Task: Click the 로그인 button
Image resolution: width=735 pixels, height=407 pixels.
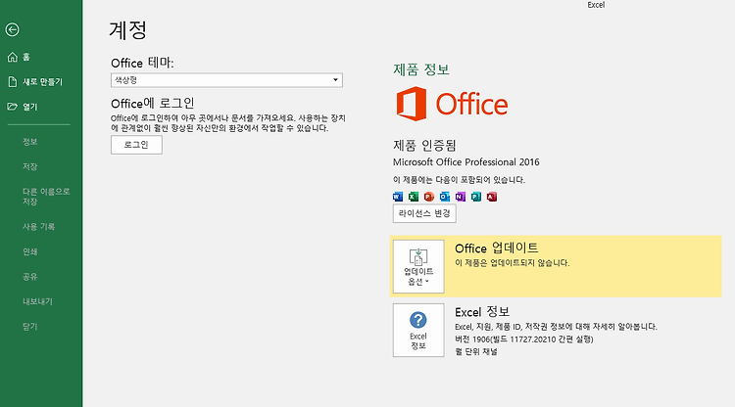Action: (x=136, y=145)
